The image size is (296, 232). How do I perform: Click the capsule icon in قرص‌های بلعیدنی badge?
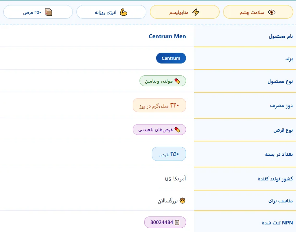[177, 130]
